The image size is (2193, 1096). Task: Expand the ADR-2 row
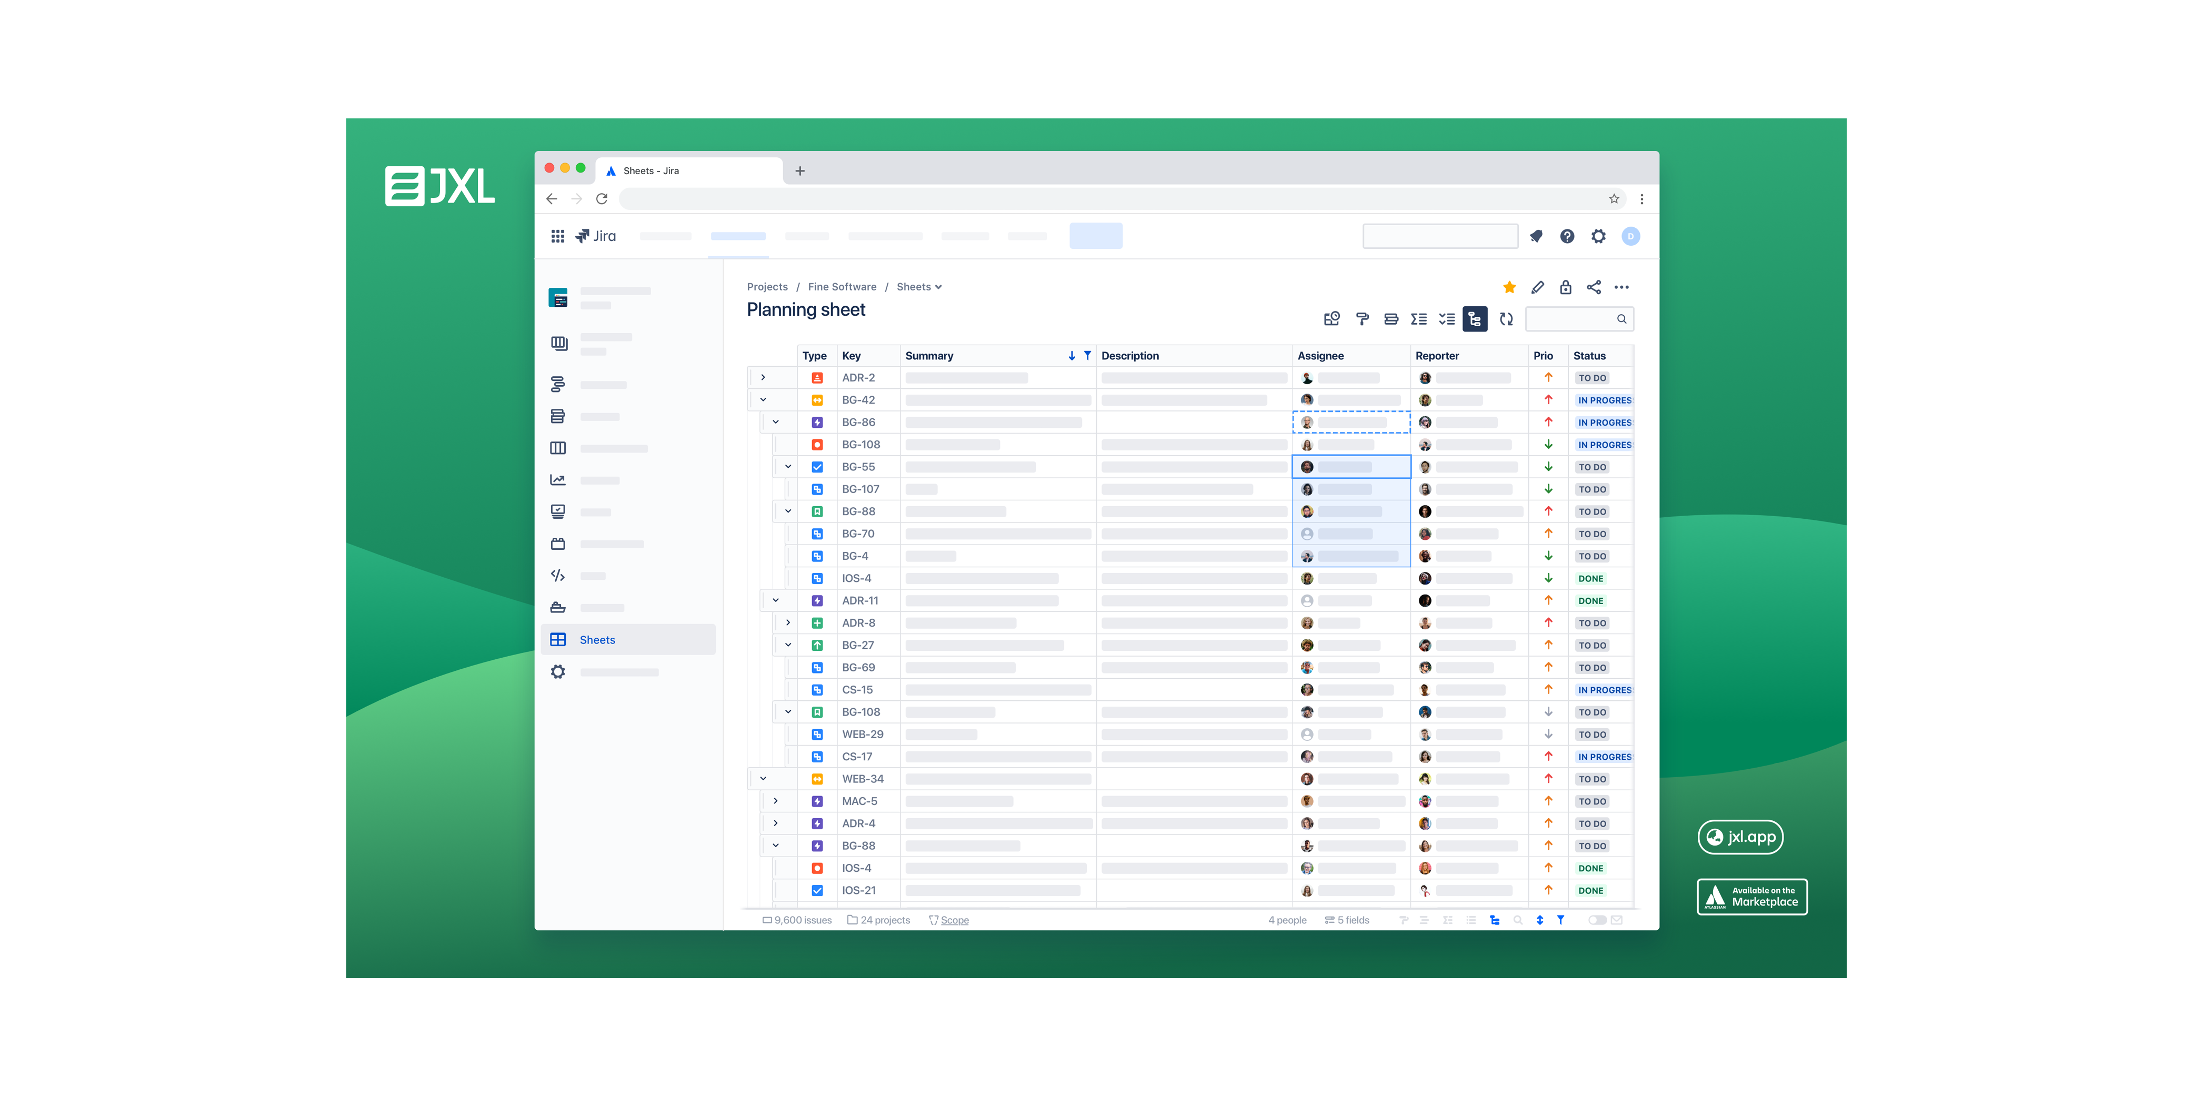coord(763,378)
